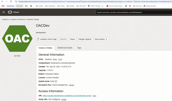The image size is (172, 101).
Task: Open Intro to Oracle Analytics bookmark
Action: 114,6
